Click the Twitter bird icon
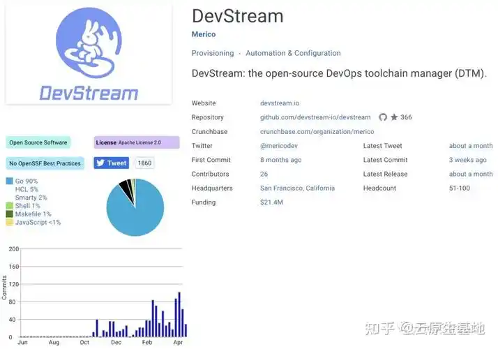This screenshot has width=498, height=349. point(100,163)
